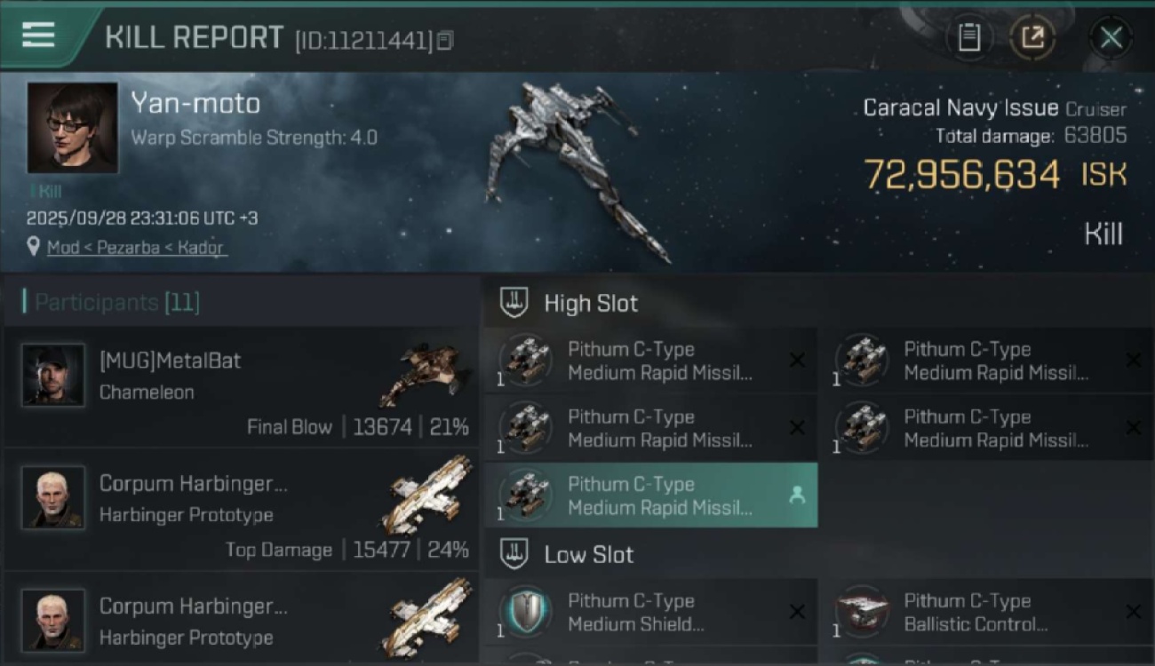Viewport: 1155px width, 666px height.
Task: Click the Chameleon ship icon
Action: coord(420,373)
